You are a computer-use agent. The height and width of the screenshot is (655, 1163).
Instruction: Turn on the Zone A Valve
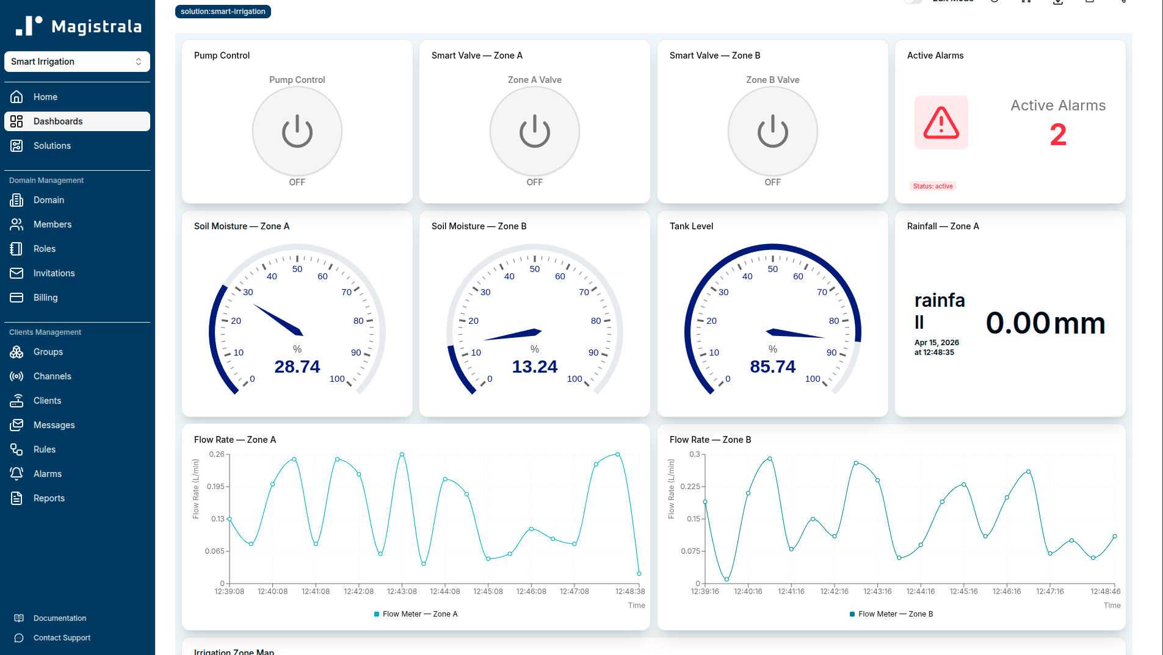click(535, 131)
